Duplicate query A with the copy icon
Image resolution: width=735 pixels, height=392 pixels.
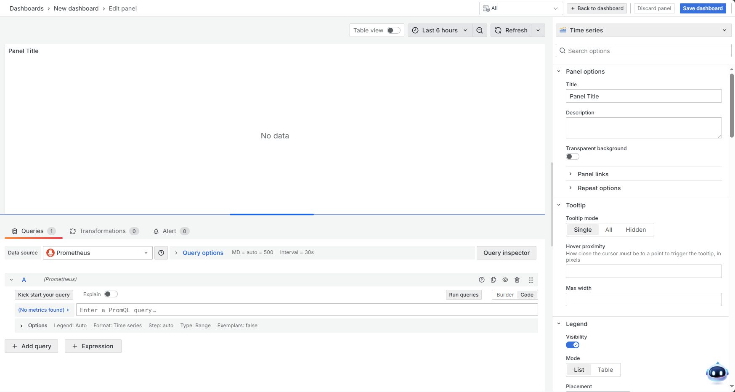pyautogui.click(x=494, y=280)
